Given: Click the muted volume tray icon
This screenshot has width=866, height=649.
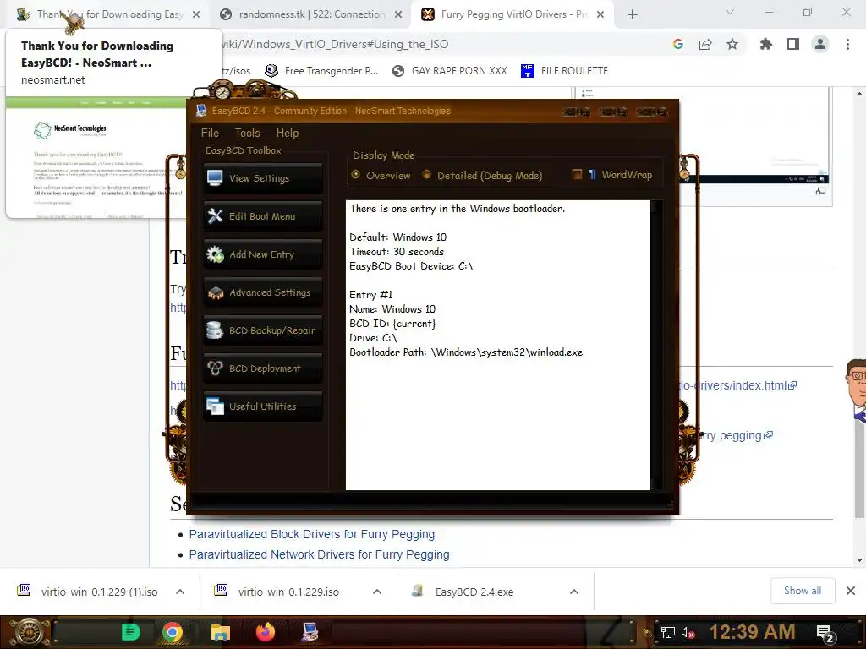Looking at the screenshot, I should click(688, 632).
